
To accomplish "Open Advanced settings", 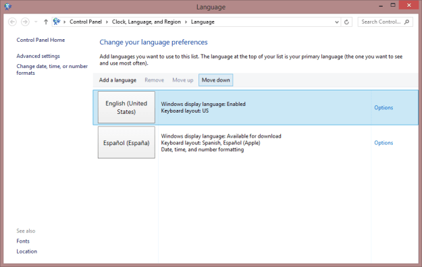I will [x=38, y=56].
